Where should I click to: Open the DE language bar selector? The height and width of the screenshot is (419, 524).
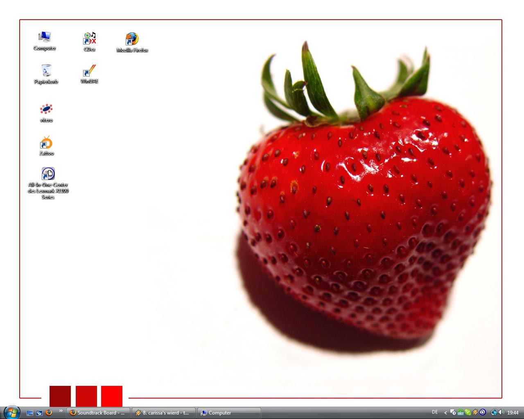[435, 412]
